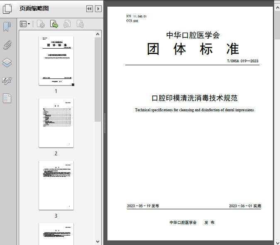Image resolution: width=280 pixels, height=245 pixels.
Task: Click the document vertical scrollbar thumb
Action: point(278,25)
